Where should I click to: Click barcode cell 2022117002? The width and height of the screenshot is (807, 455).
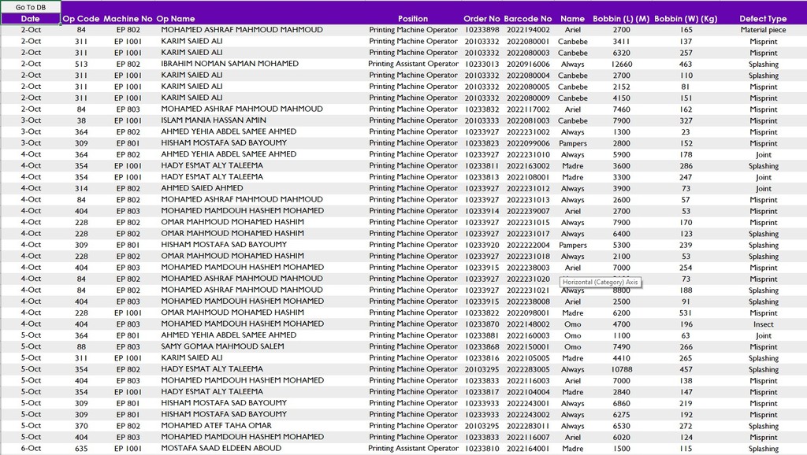point(528,109)
